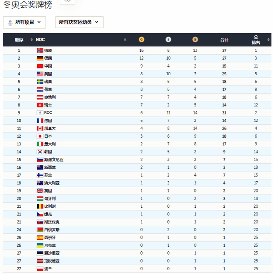
Task: Click the Hungary flag icon
Action: point(40,198)
